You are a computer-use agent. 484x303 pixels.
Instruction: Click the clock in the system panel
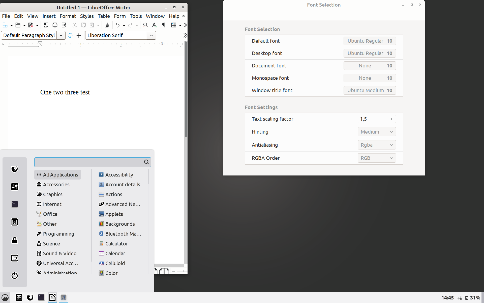(447, 298)
